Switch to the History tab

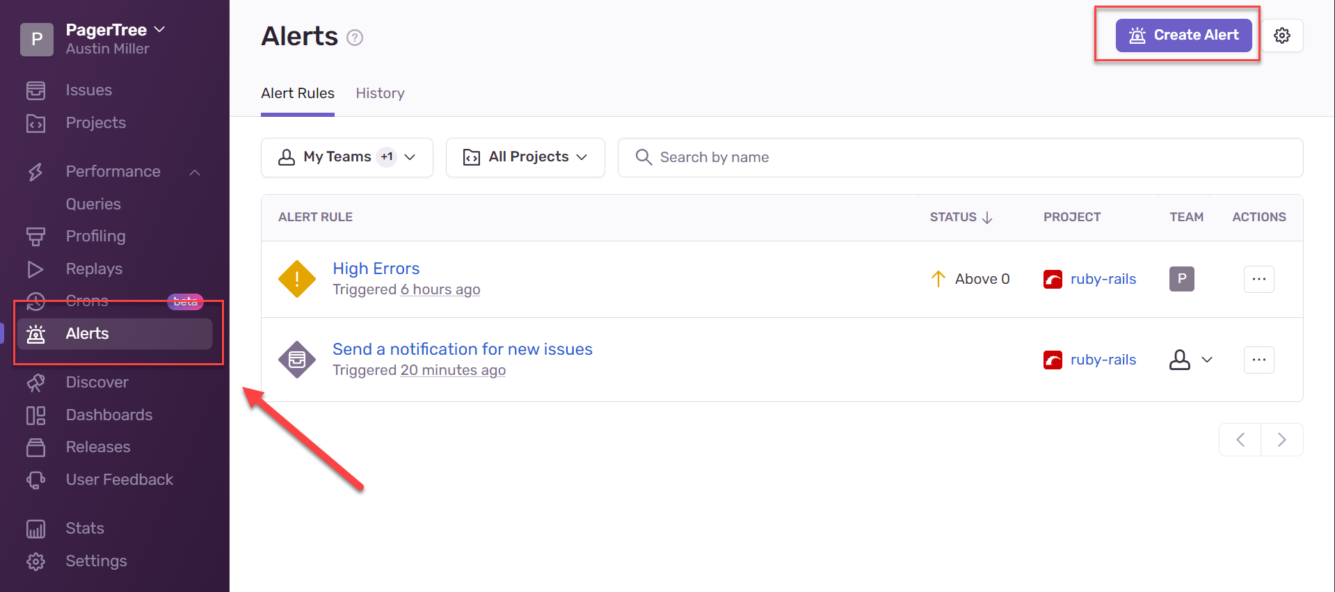click(380, 93)
